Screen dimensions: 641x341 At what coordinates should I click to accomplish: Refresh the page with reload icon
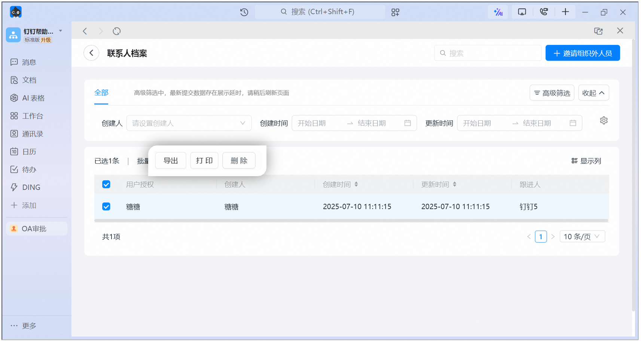tap(117, 31)
